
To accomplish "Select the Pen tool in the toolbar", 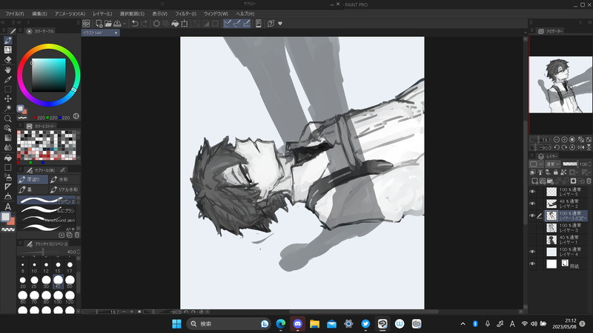I will pos(7,41).
